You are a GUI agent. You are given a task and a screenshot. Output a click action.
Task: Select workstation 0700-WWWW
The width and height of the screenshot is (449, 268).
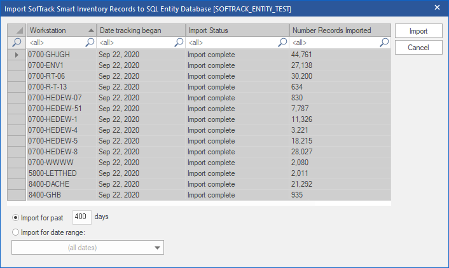[61, 163]
